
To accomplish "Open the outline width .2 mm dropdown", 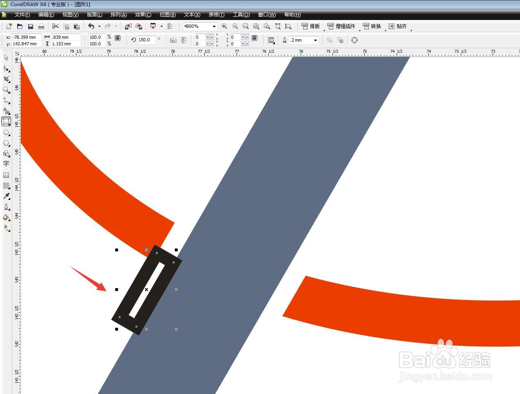I will click(x=315, y=40).
